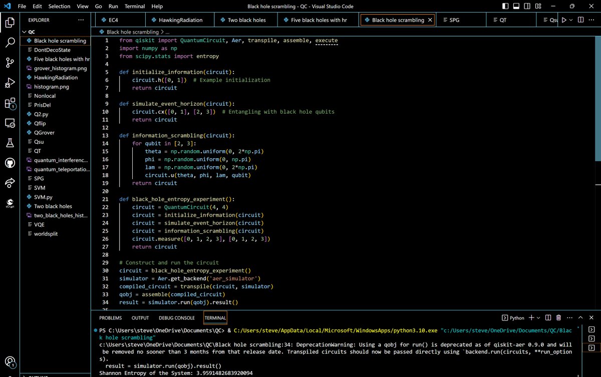Toggle the primary side bar layout button
This screenshot has width=601, height=377.
[x=505, y=7]
